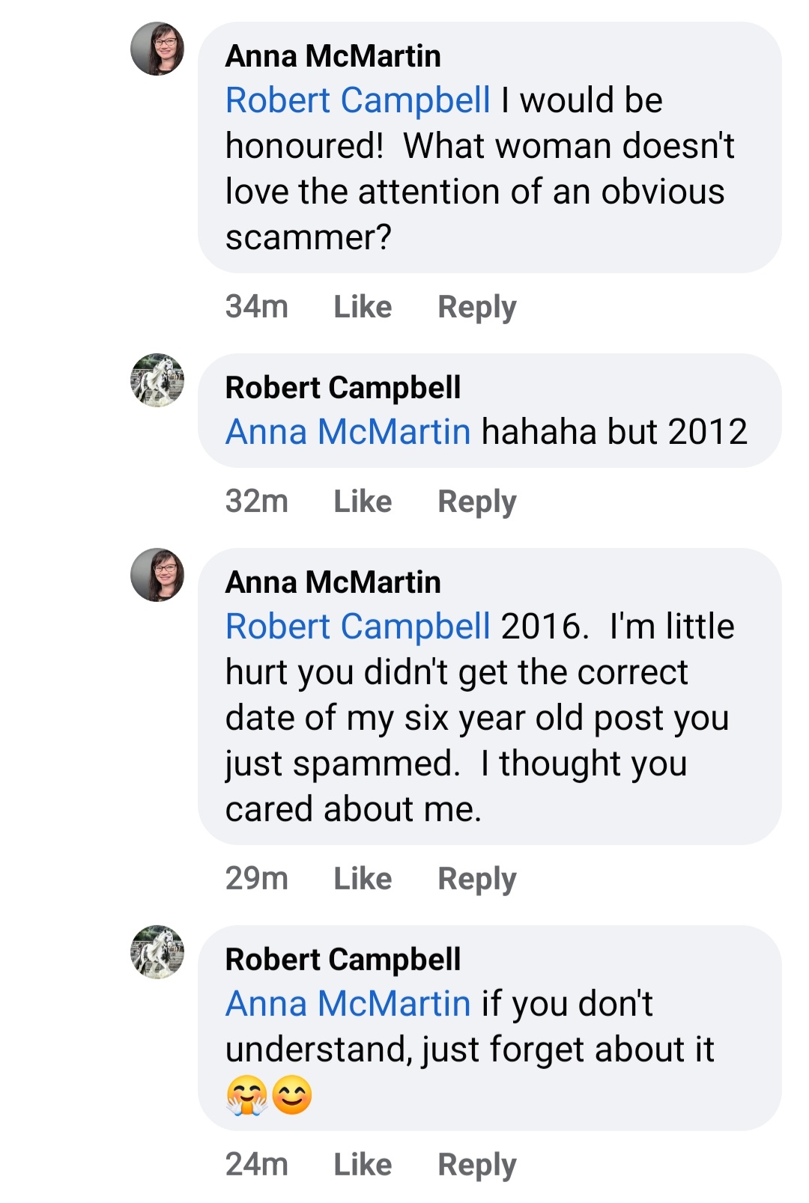This screenshot has height=1203, width=809.
Task: Reply to Anna's 'six year old post' comment
Action: [477, 879]
